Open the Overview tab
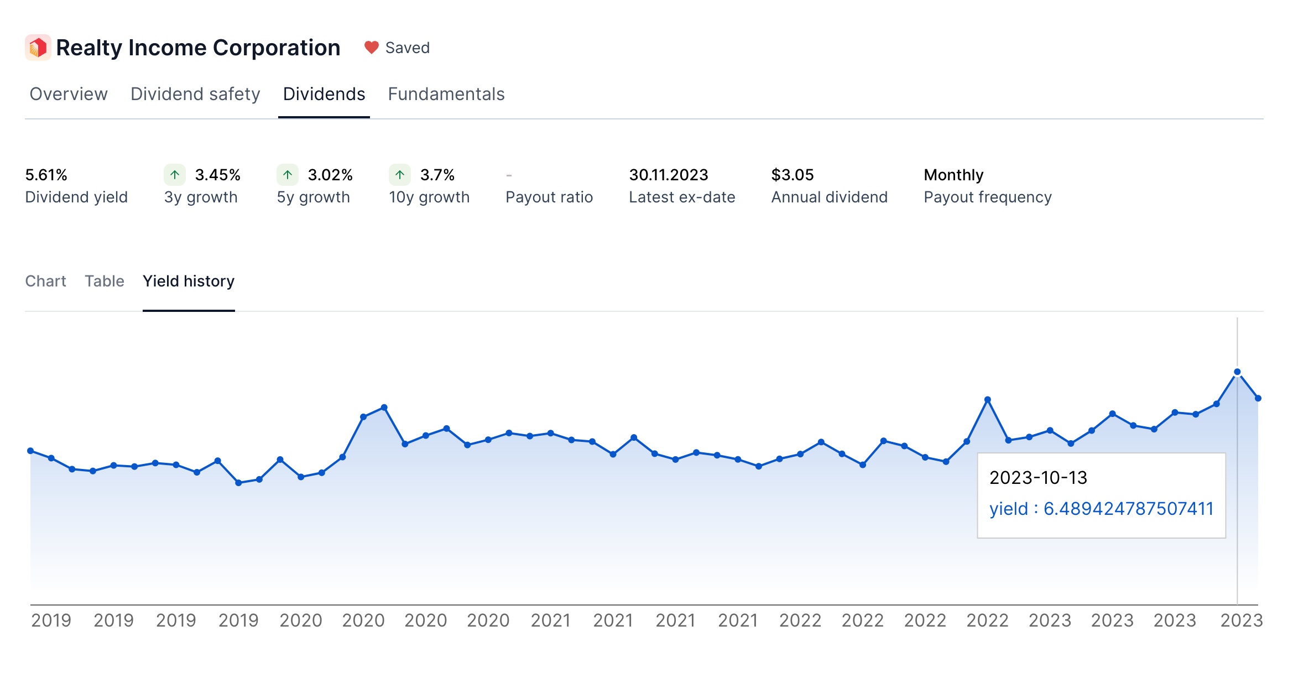Viewport: 1293px width, 678px height. click(x=69, y=94)
